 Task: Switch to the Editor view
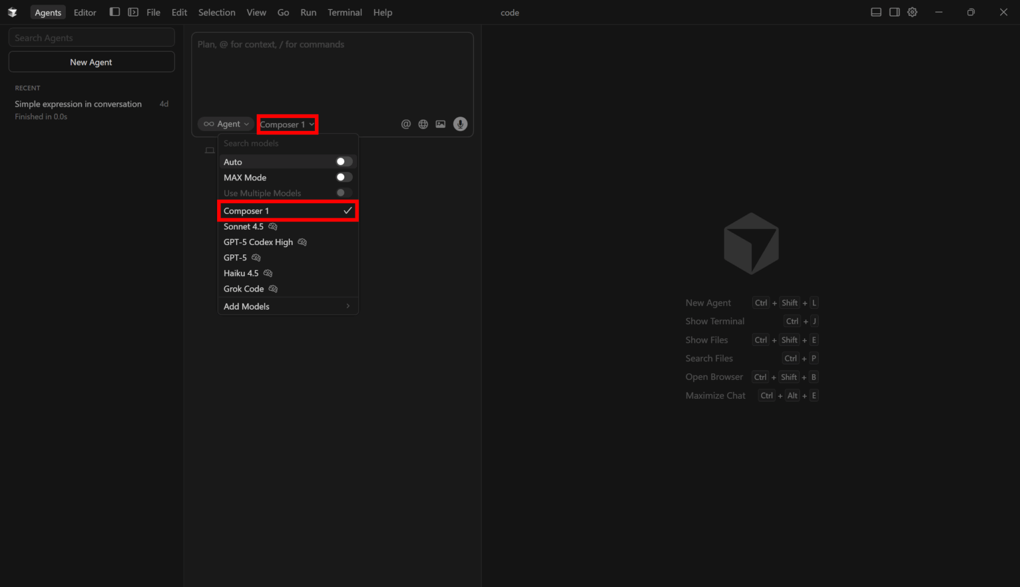tap(85, 12)
